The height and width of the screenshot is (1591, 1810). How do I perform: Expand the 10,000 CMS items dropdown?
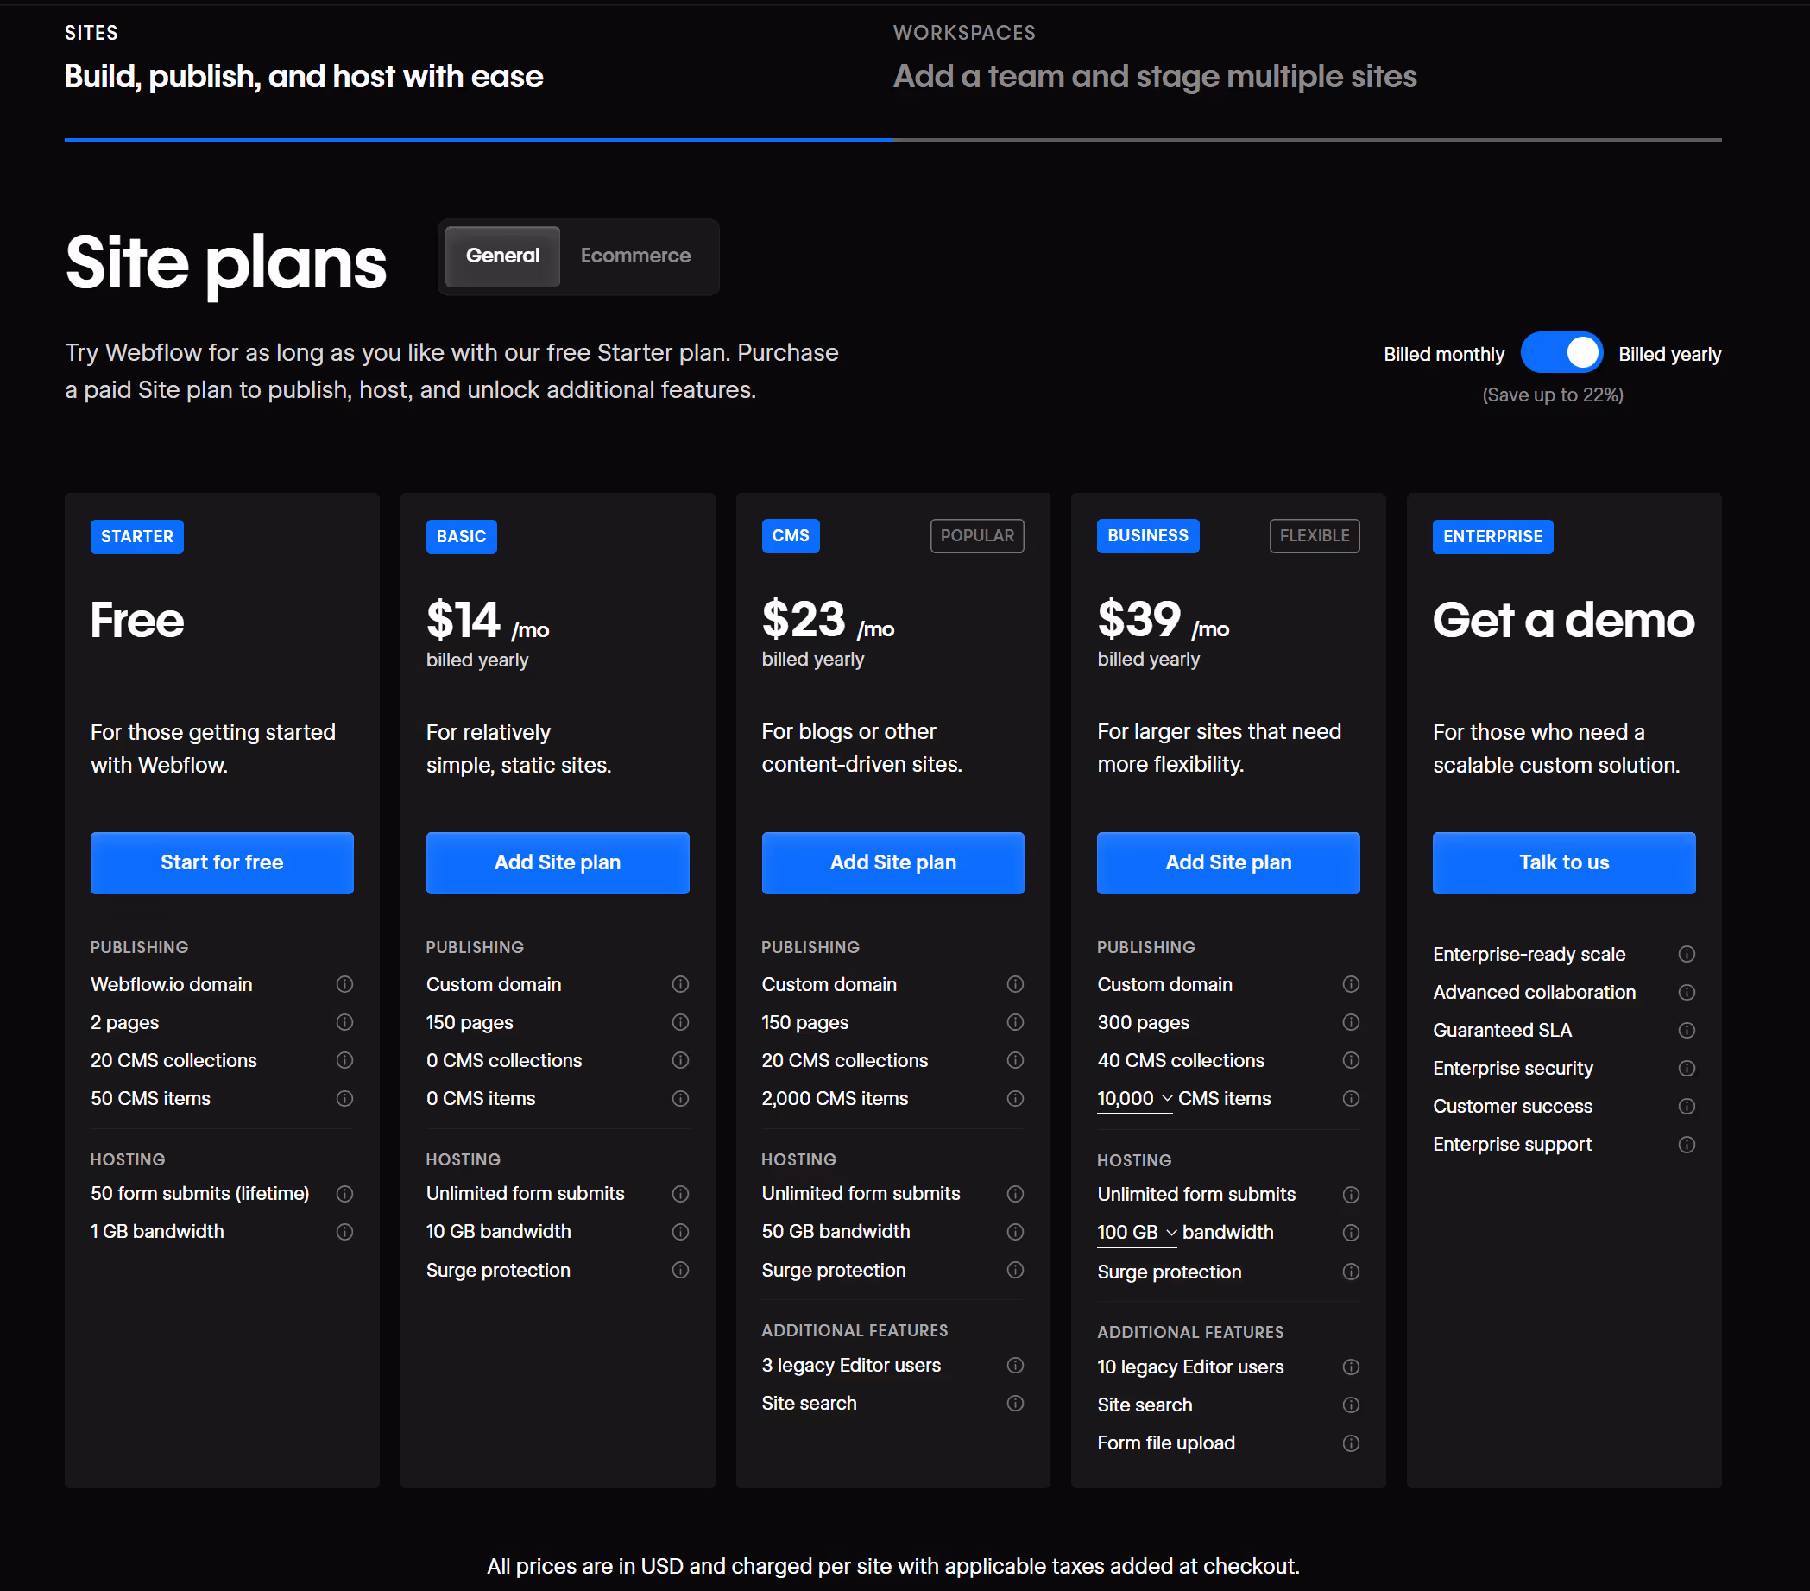coord(1134,1099)
